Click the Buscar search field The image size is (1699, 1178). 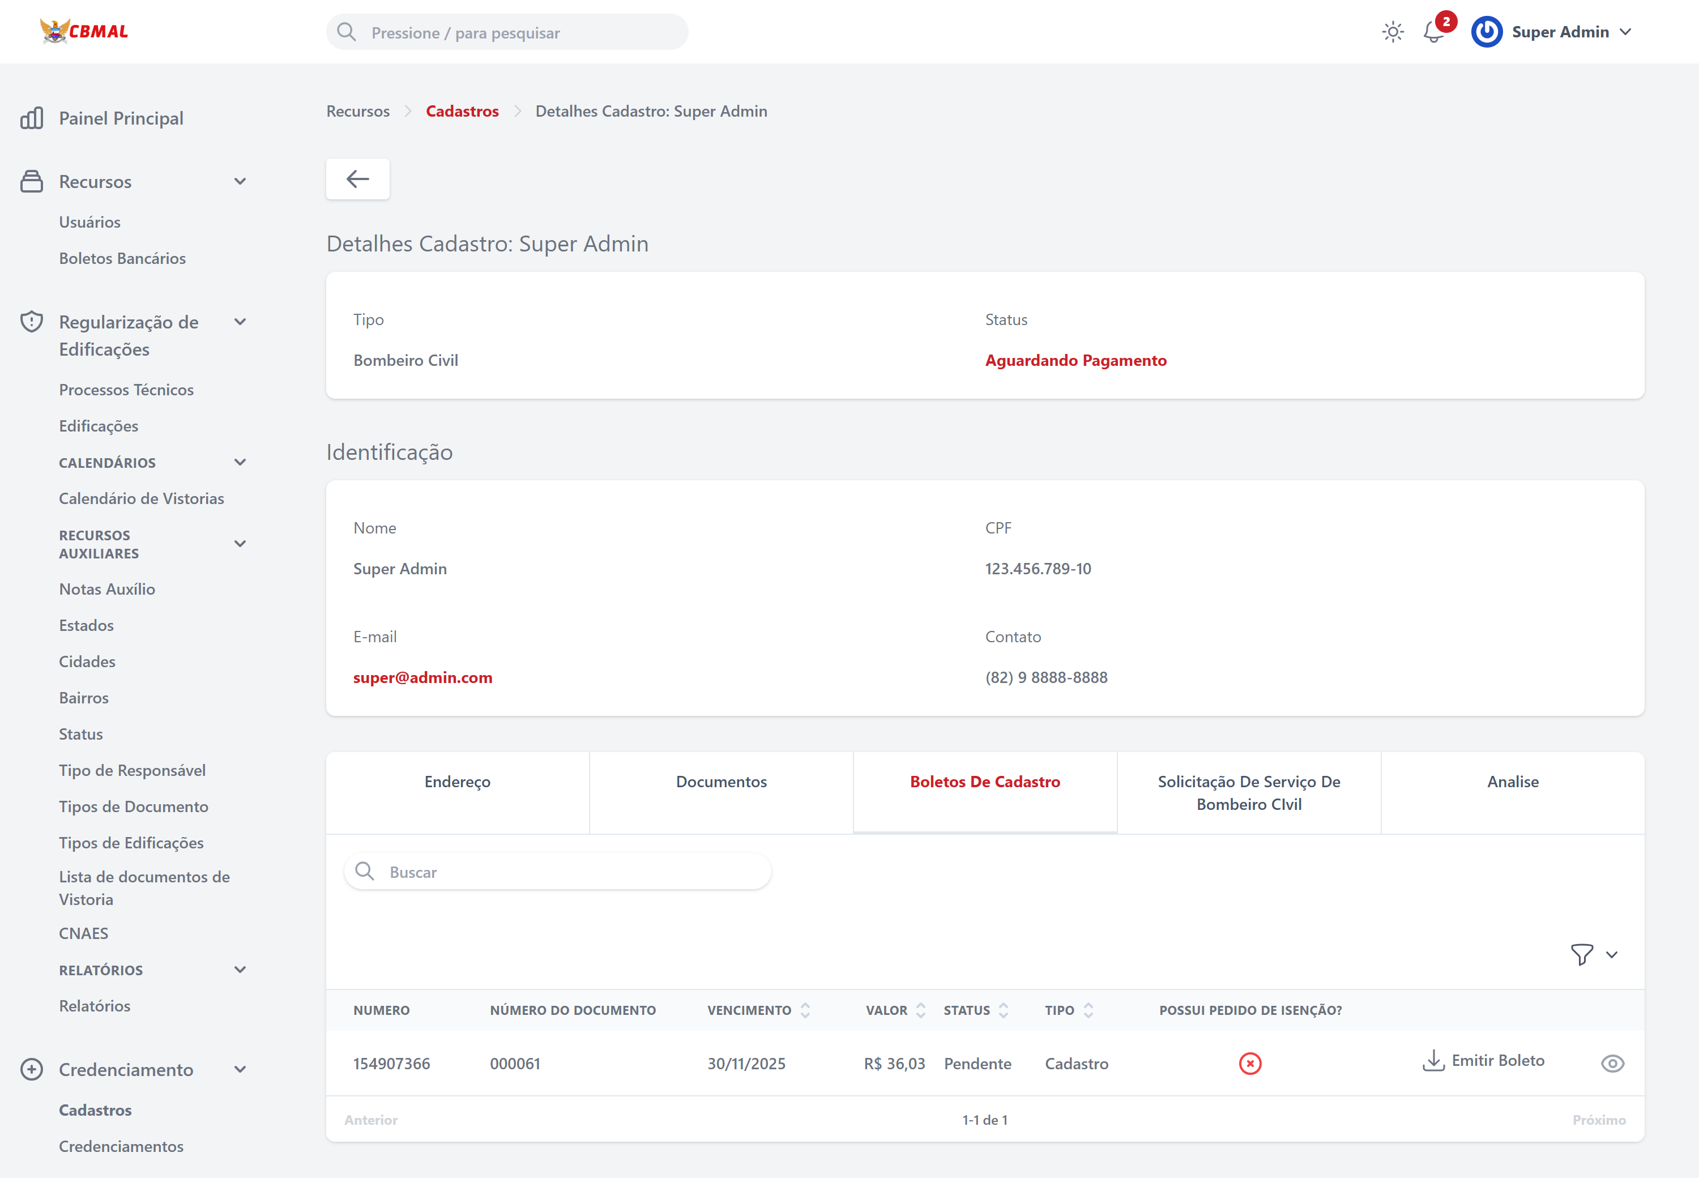pos(568,872)
